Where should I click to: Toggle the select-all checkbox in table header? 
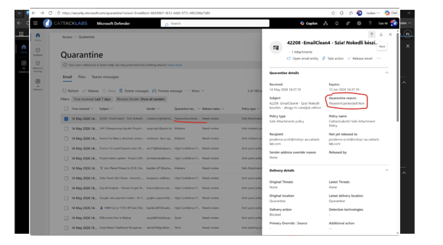(66, 109)
